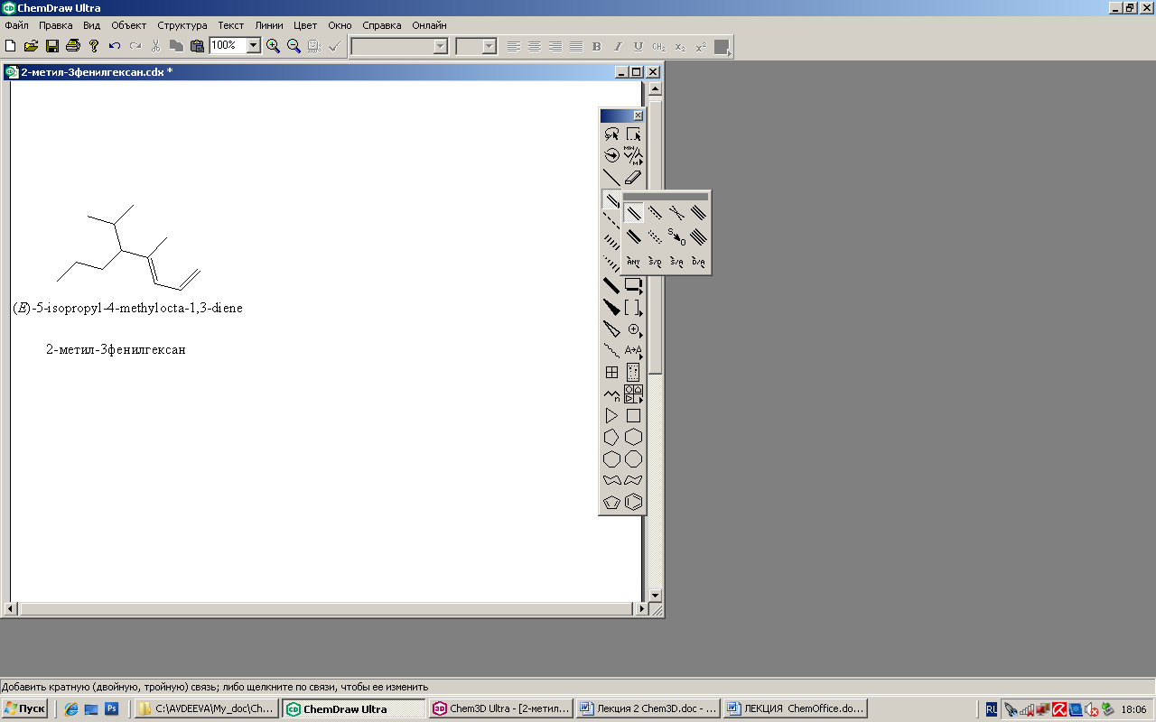Viewport: 1156px width, 722px height.
Task: Select the Hollow Wedged Bond tool
Action: tap(611, 329)
